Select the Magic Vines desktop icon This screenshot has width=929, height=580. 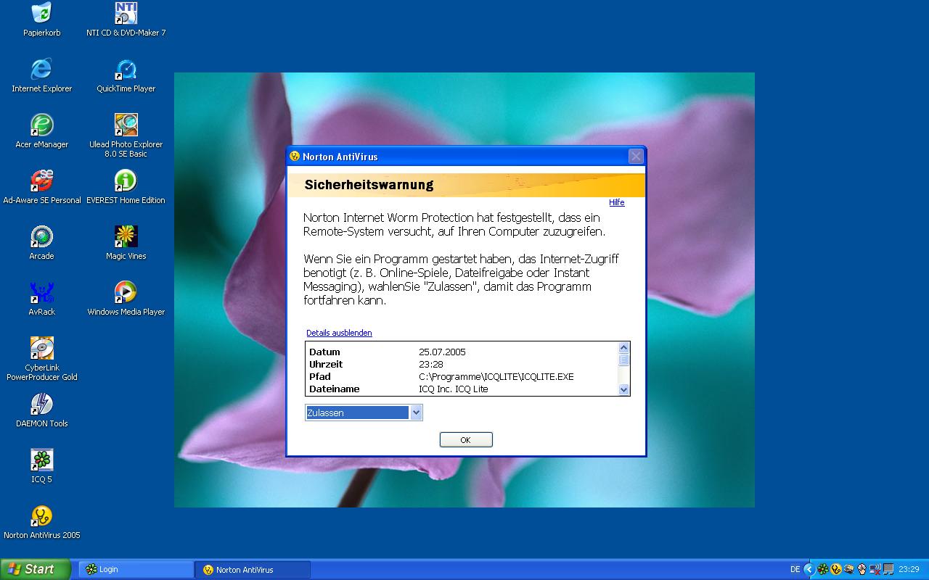[126, 237]
